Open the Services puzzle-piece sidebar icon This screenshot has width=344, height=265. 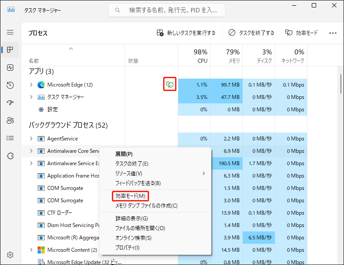10,156
